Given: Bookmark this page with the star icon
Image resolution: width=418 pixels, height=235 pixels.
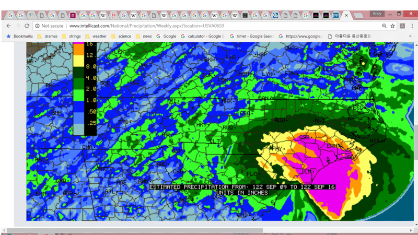Looking at the screenshot, I should pos(392,26).
